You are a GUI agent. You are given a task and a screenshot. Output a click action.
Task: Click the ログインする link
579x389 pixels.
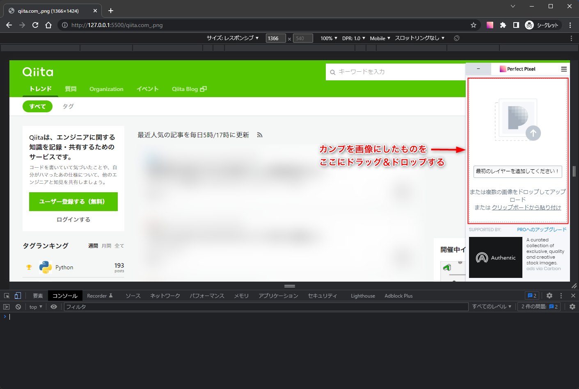click(x=73, y=220)
